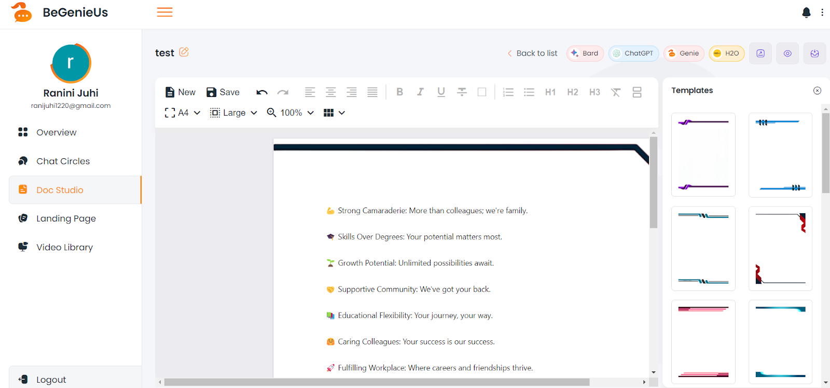
Task: Toggle italic text style
Action: coord(420,92)
